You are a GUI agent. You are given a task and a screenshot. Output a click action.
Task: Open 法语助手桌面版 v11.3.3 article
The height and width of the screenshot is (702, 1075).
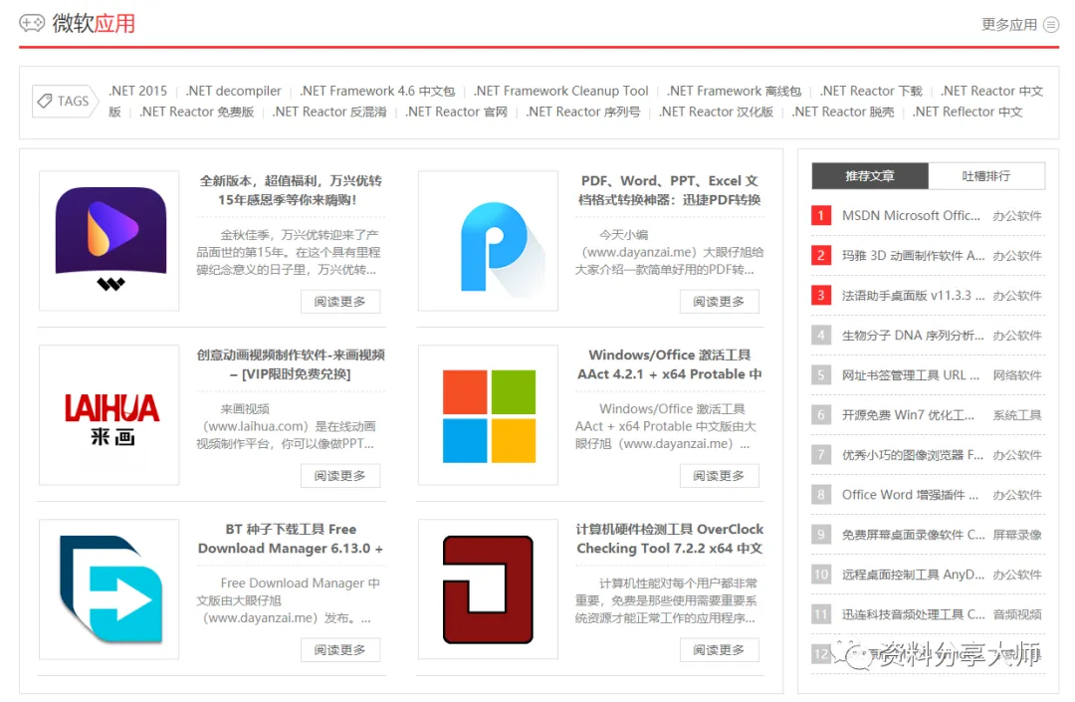tap(913, 295)
